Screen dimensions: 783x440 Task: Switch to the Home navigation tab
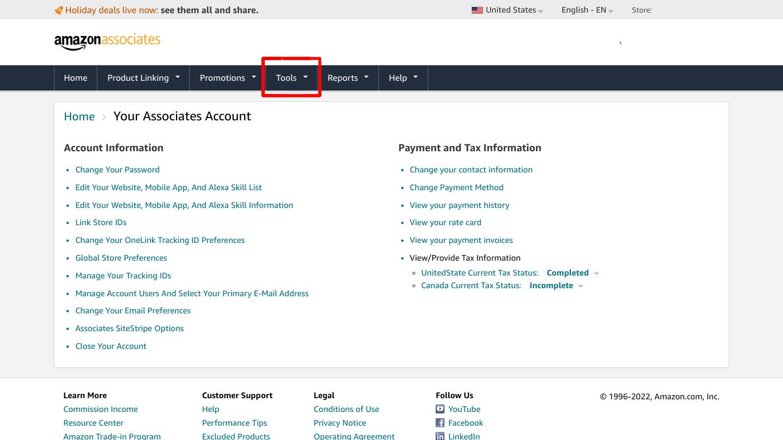(75, 77)
